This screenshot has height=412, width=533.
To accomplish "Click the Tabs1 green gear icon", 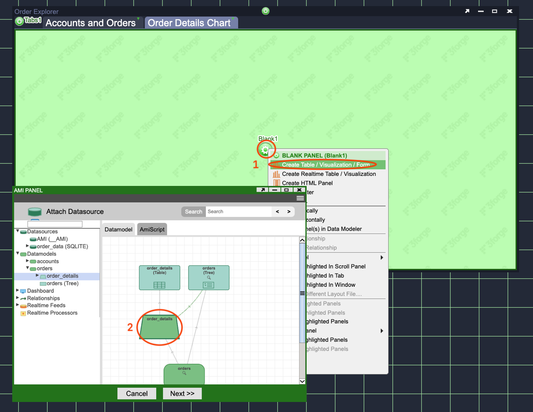I will coord(20,21).
